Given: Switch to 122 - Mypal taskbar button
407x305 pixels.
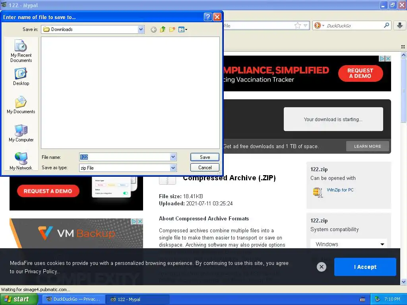Looking at the screenshot, I should (138, 299).
